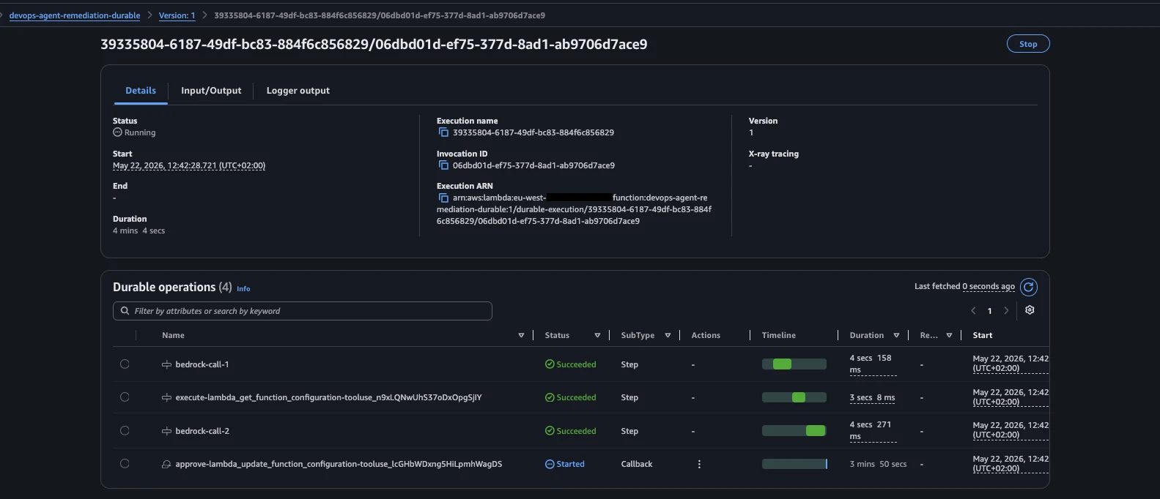Screen dimensions: 1160x499
Task: Click callback icon beside approve-lambda_update_function_configuration
Action: 166,464
